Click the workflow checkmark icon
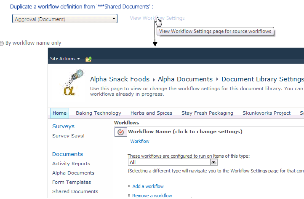The image size is (304, 199). tap(120, 132)
